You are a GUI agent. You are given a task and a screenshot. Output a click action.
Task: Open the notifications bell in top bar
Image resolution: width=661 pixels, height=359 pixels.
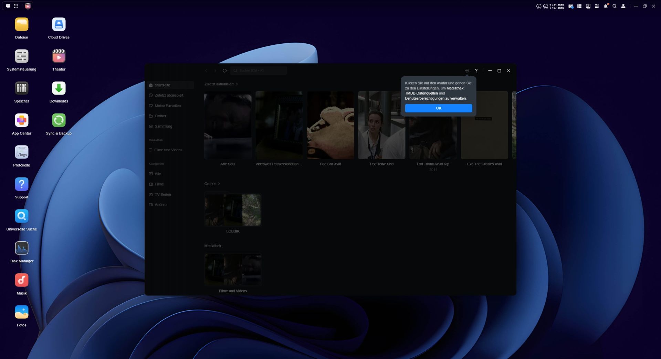606,6
